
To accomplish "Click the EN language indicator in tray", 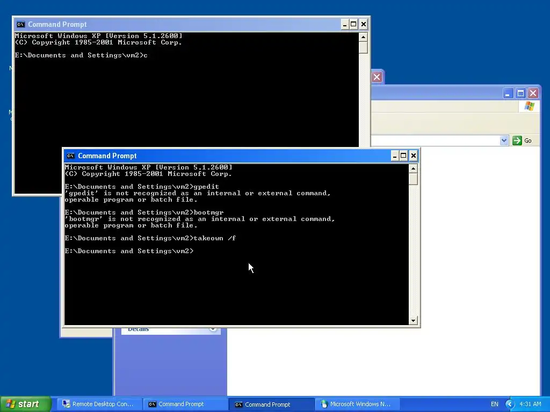I will tap(494, 404).
